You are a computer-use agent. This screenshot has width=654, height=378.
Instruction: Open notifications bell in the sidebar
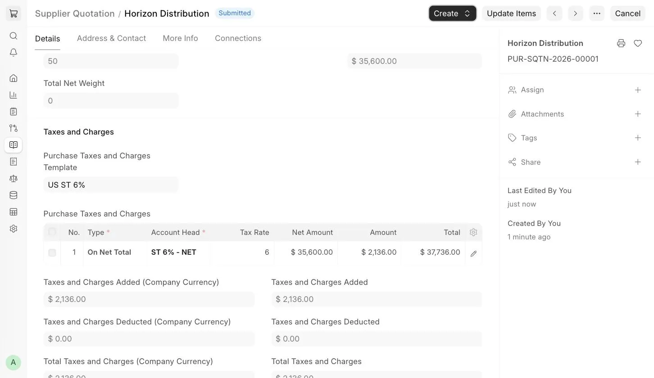tap(14, 53)
